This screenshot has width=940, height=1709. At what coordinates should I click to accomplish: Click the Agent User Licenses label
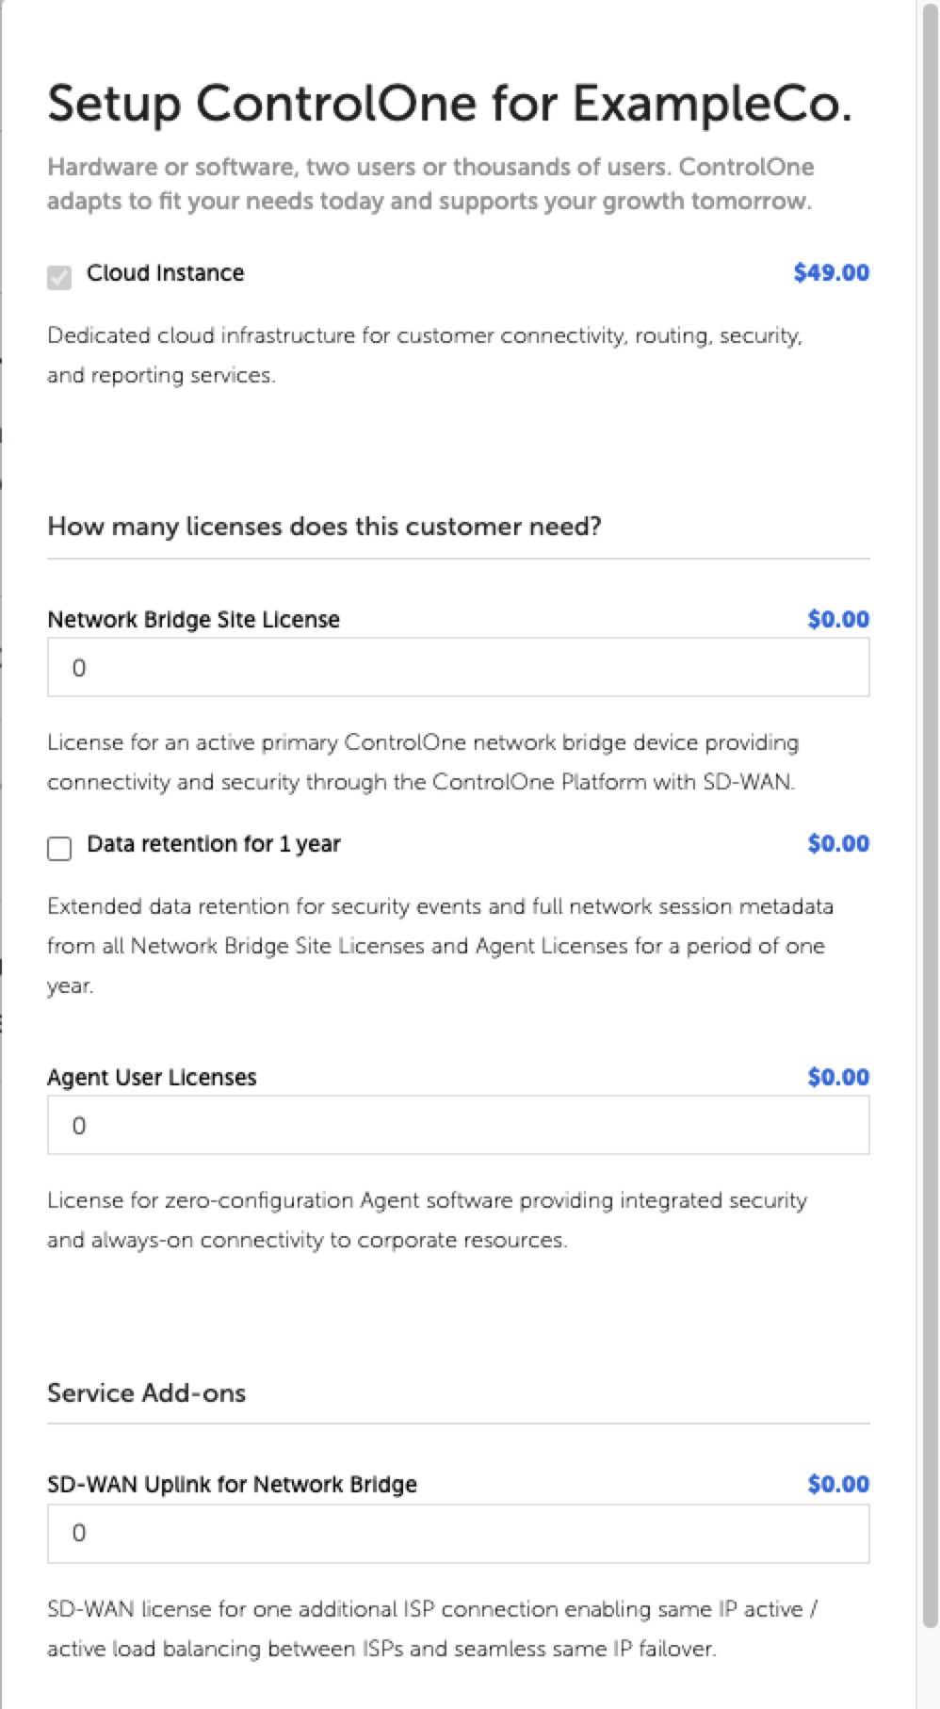(152, 1078)
